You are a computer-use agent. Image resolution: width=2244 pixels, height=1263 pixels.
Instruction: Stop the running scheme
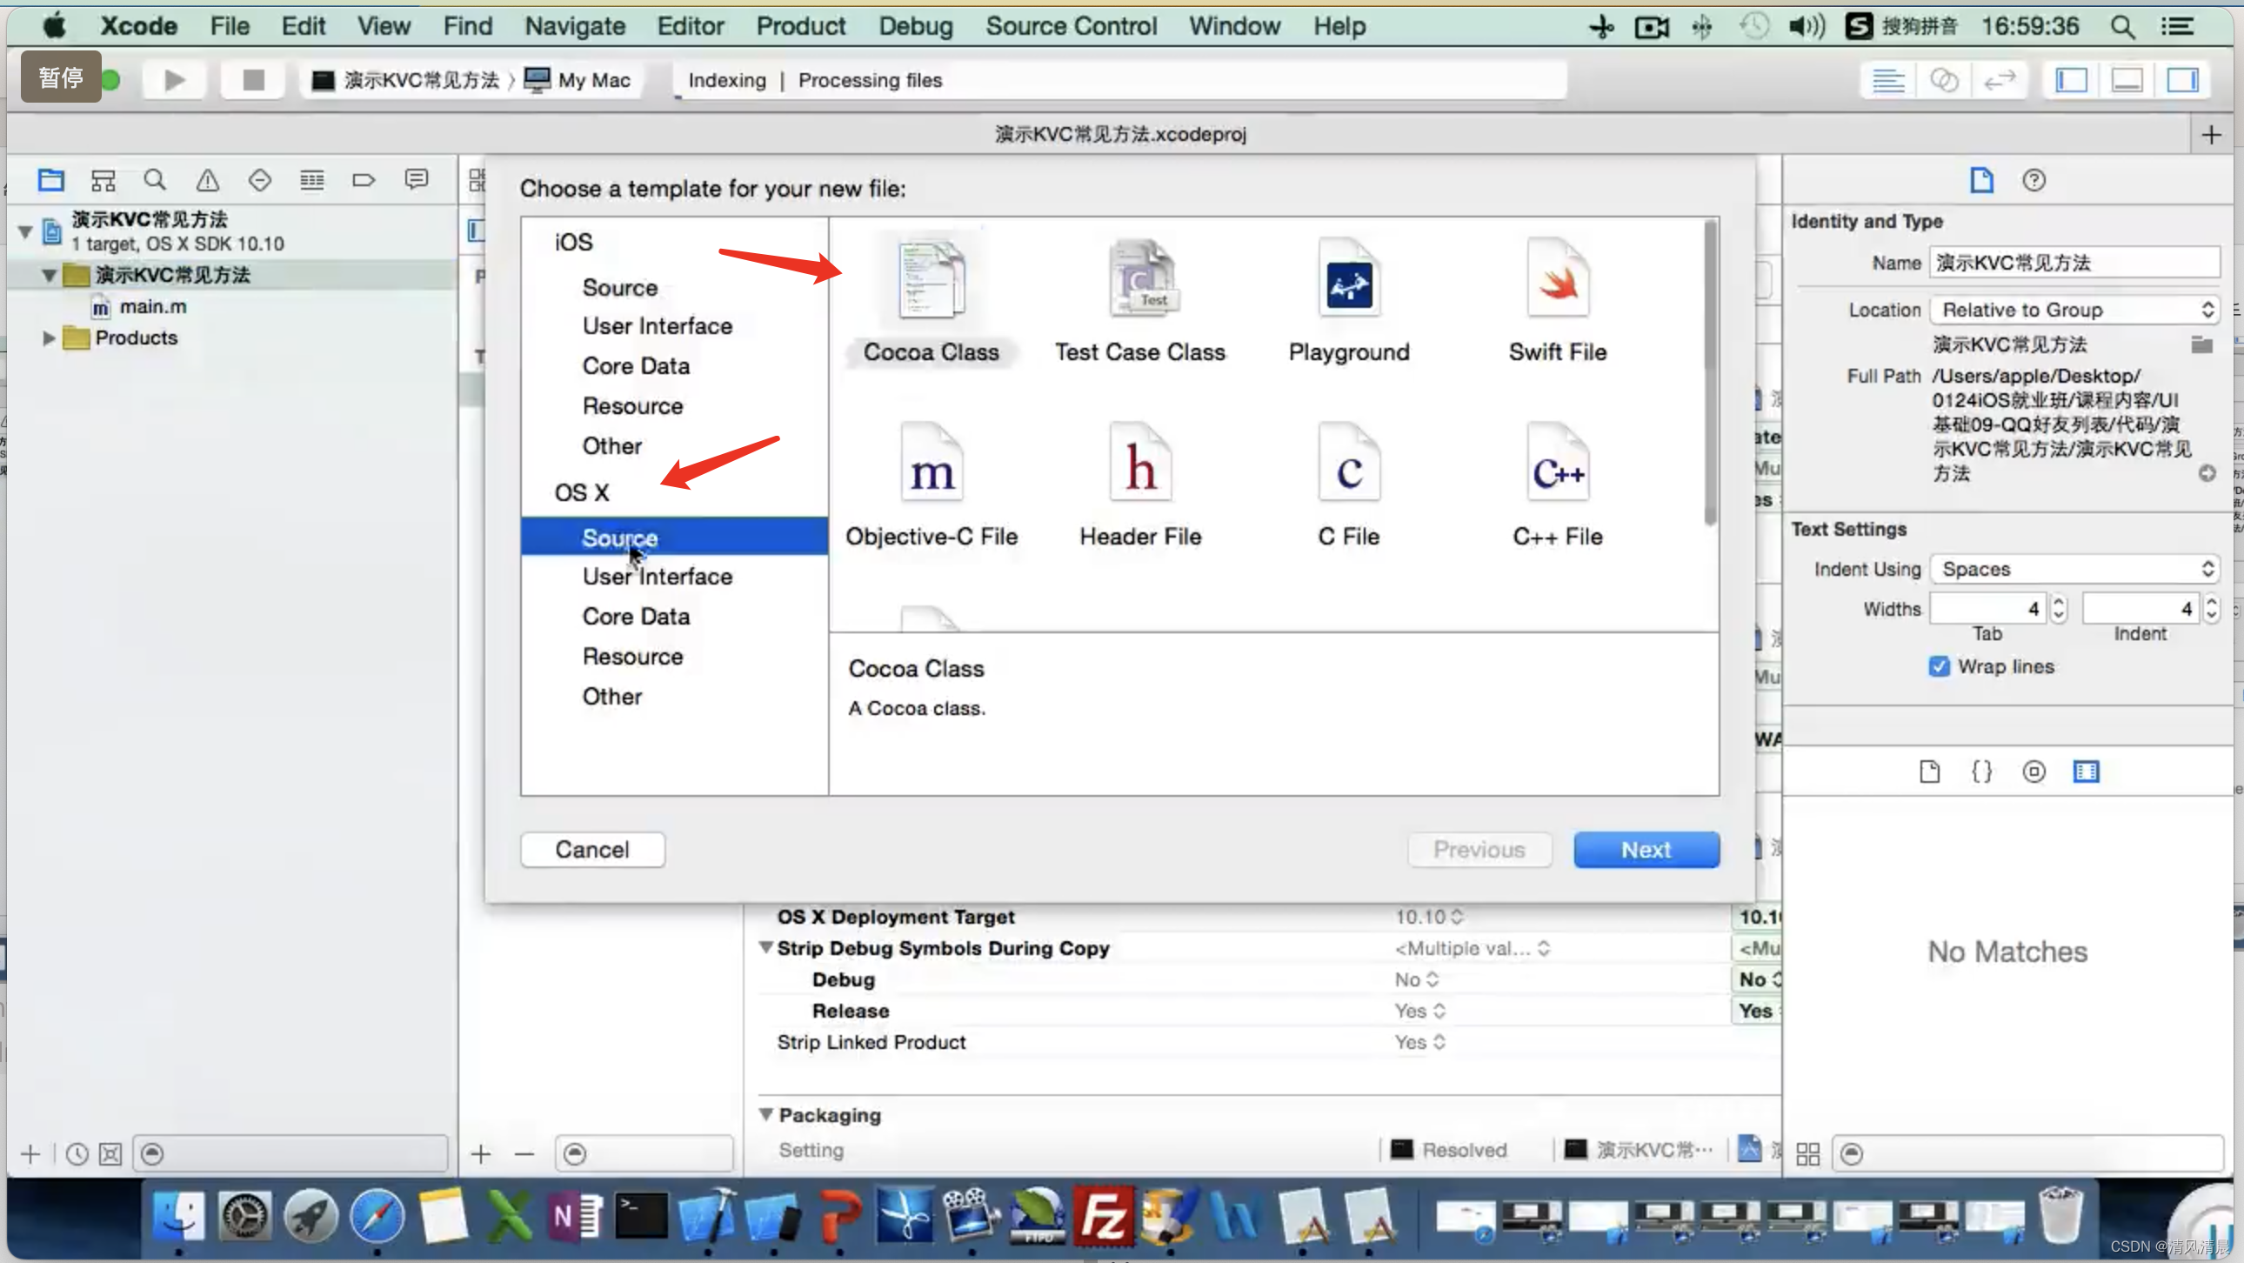click(x=252, y=80)
